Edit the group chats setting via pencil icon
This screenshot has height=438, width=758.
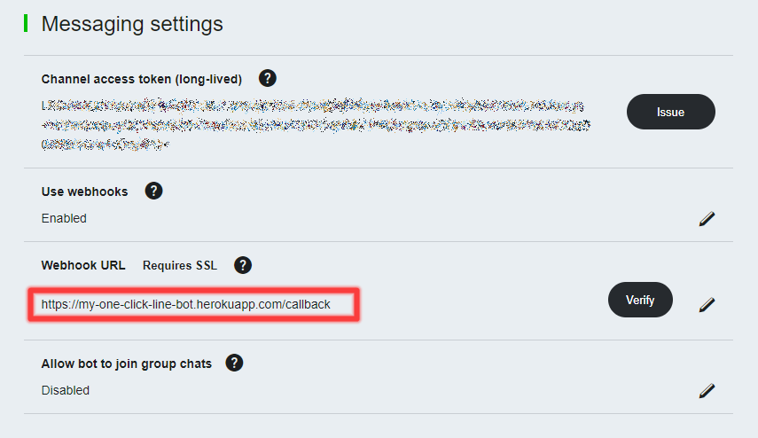[x=707, y=391]
